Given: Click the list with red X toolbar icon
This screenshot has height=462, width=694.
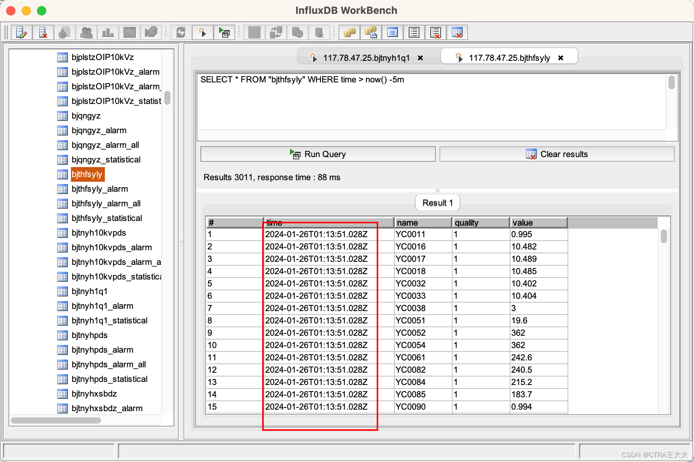Looking at the screenshot, I should 436,32.
